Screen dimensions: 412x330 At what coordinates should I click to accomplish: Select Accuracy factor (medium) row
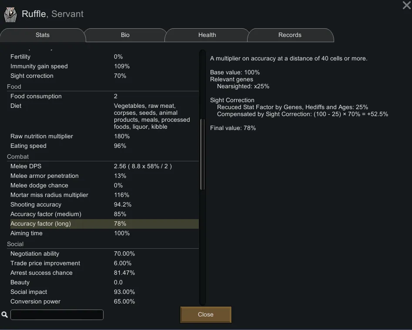tap(104, 214)
